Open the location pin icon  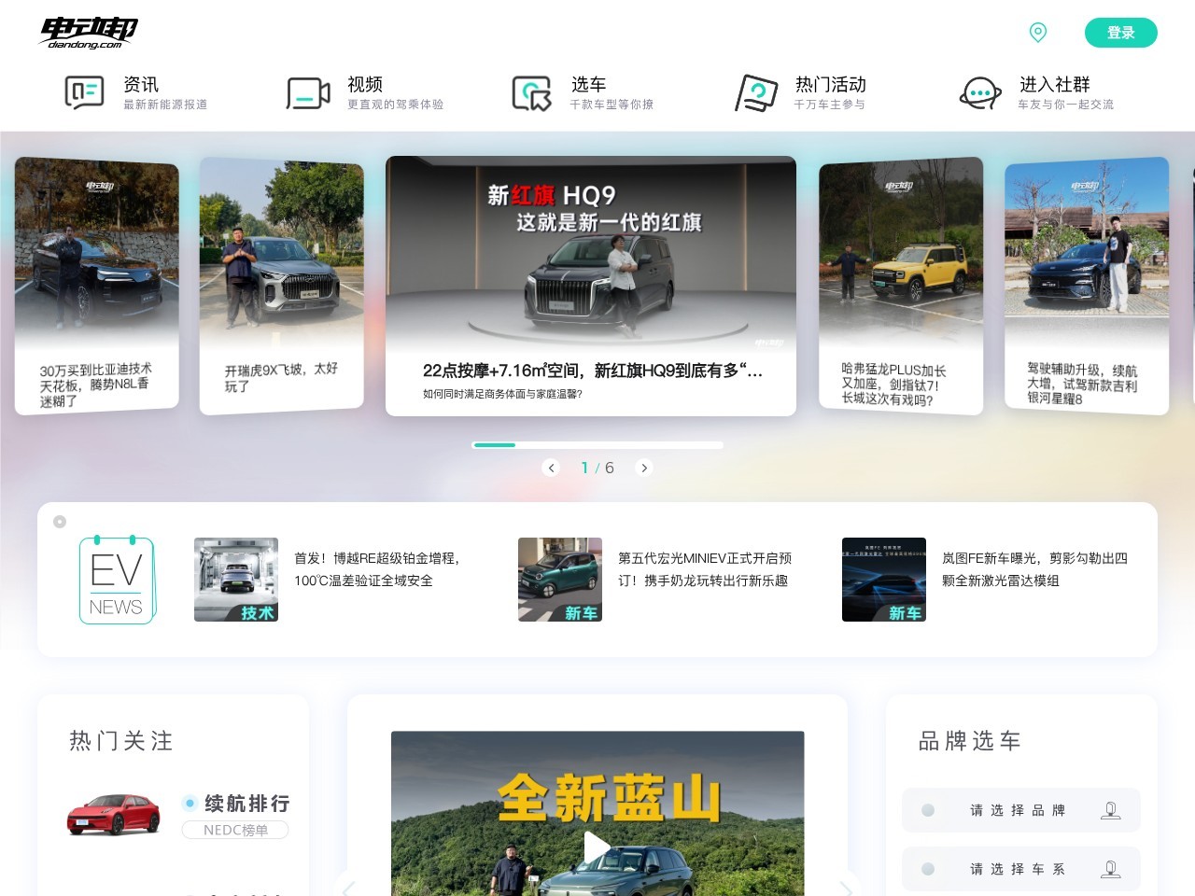tap(1037, 33)
